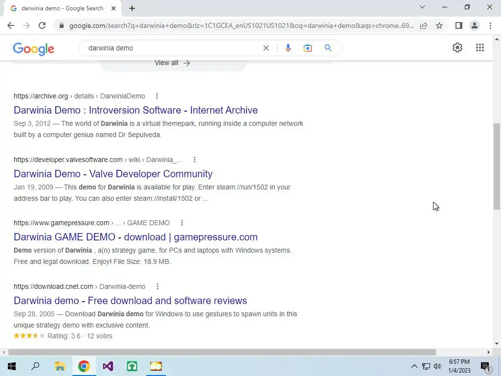
Task: Bookmark this tab with star icon
Action: click(x=439, y=25)
